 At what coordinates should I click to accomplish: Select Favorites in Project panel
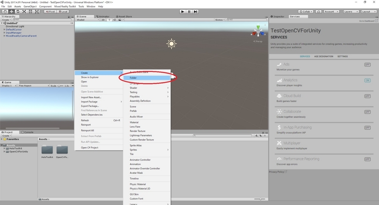pos(13,139)
